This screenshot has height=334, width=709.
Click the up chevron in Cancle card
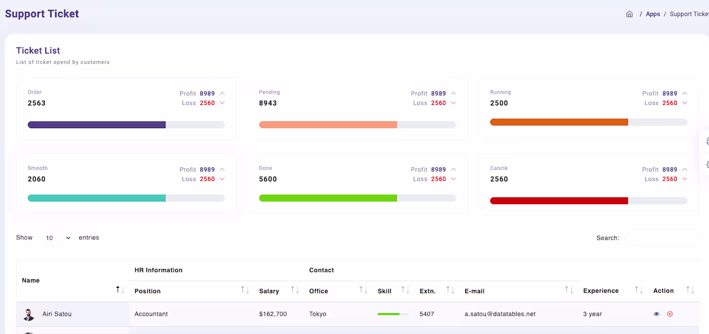click(x=684, y=169)
